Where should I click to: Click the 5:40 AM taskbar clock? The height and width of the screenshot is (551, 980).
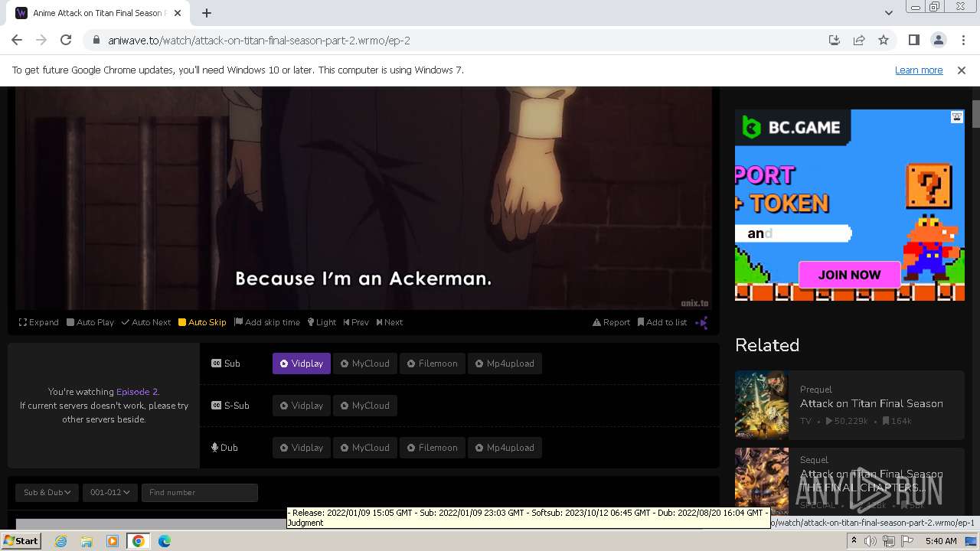coord(941,541)
